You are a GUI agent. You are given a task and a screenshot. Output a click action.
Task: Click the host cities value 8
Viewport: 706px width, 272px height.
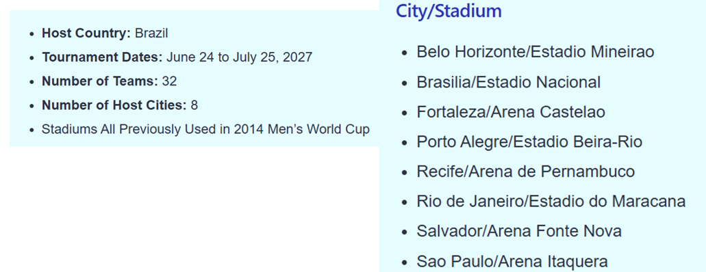click(x=194, y=105)
